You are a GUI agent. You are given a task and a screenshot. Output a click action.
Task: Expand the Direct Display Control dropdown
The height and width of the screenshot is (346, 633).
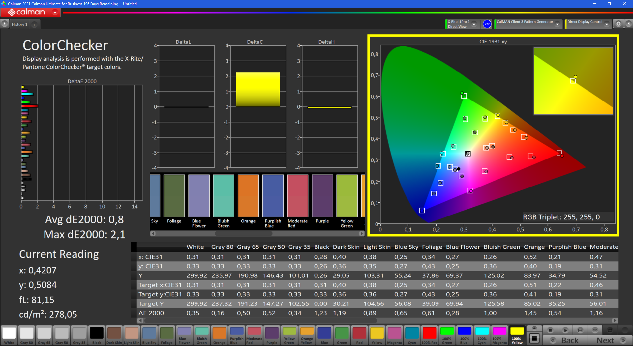(607, 24)
